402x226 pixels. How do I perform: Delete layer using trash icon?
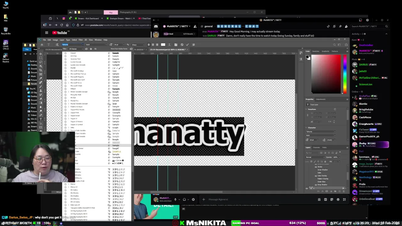[344, 191]
